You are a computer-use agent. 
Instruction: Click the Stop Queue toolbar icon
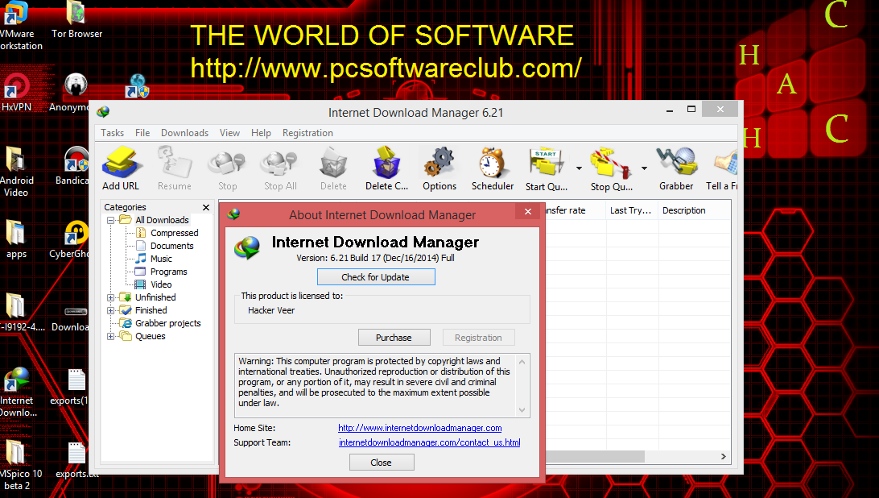tap(611, 168)
